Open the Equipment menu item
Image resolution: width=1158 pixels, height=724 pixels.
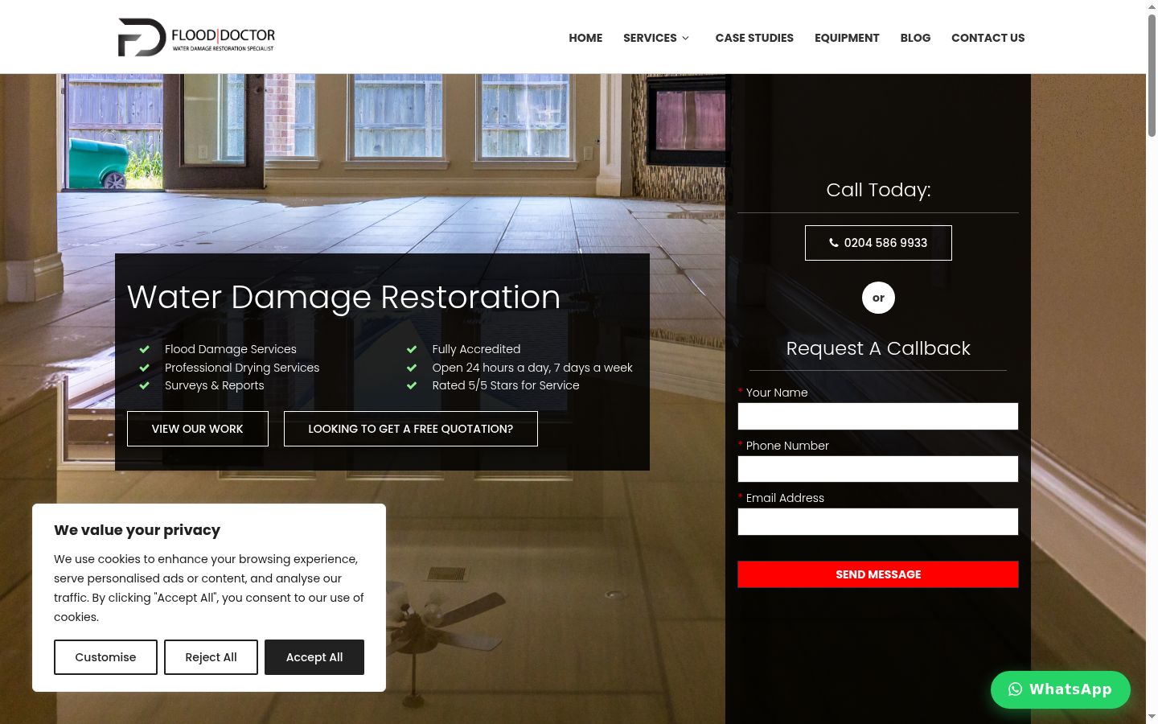coord(847,38)
